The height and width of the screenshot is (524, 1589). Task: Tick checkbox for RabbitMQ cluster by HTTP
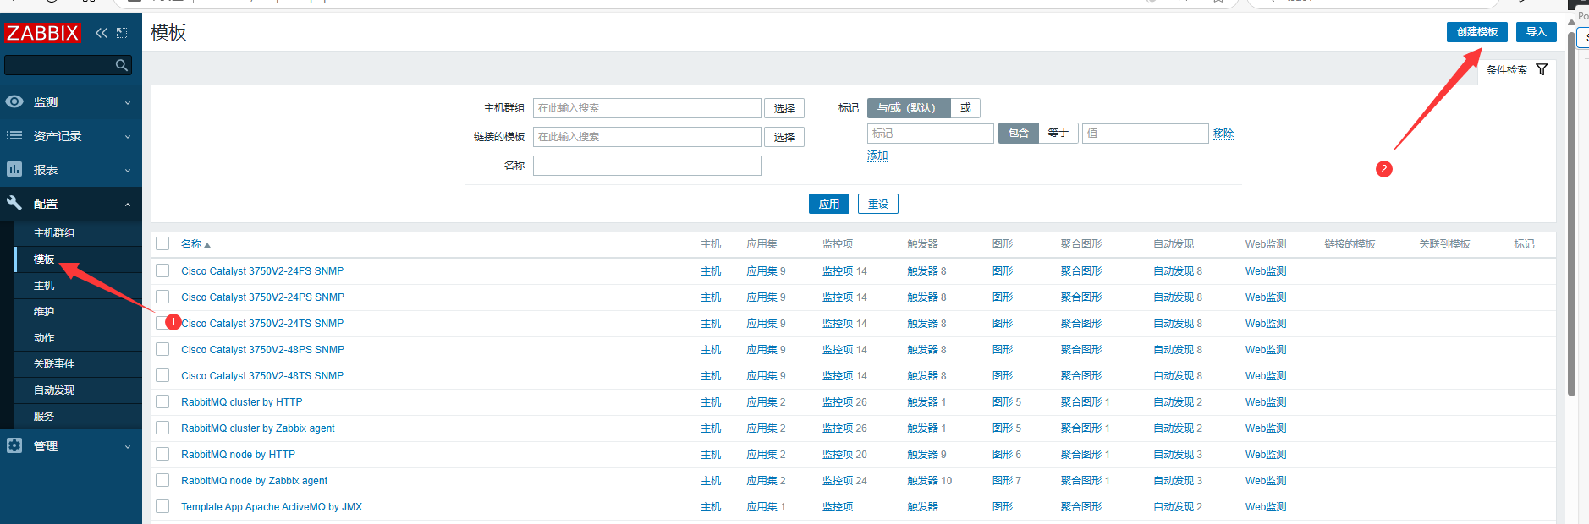(162, 402)
